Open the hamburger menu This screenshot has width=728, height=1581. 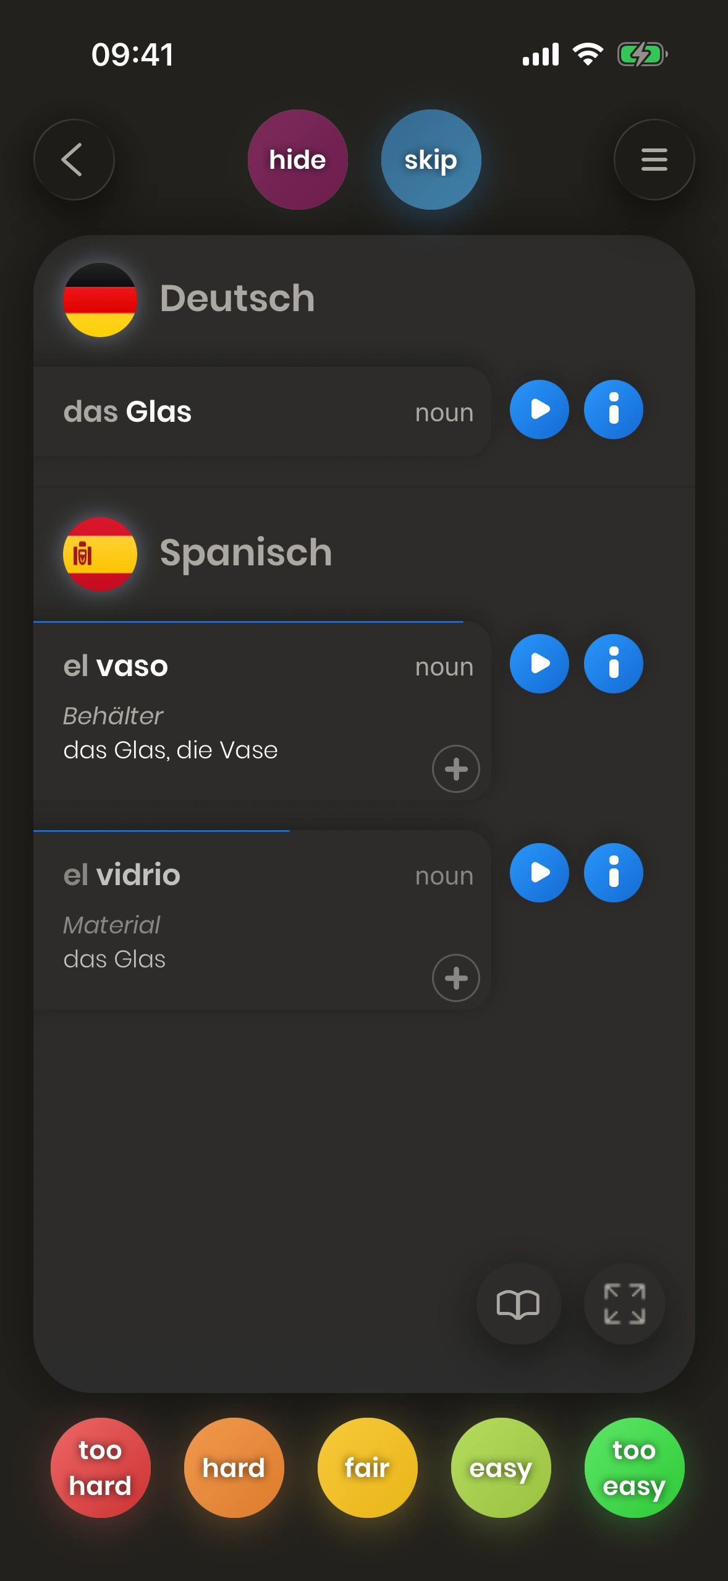tap(654, 160)
